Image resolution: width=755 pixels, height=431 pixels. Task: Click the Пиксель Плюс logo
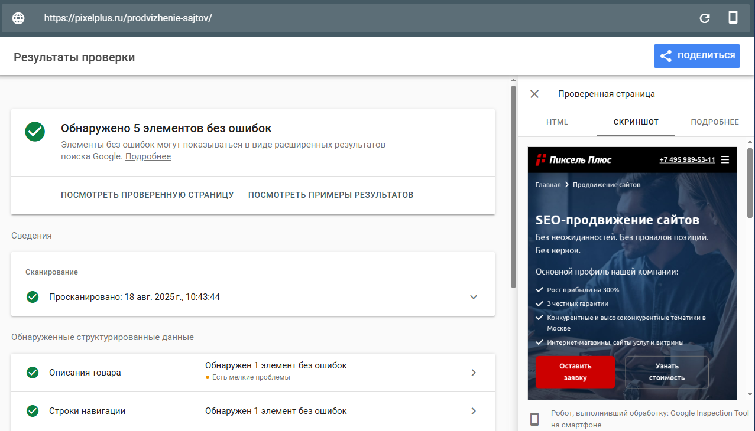[573, 159]
